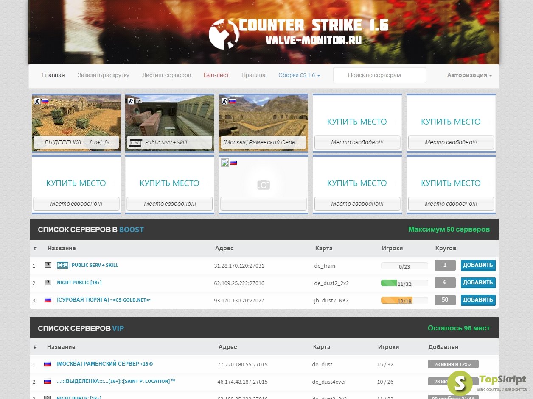Open the Заказать раскрутку page
Screen dimensions: 533x399
coord(104,75)
